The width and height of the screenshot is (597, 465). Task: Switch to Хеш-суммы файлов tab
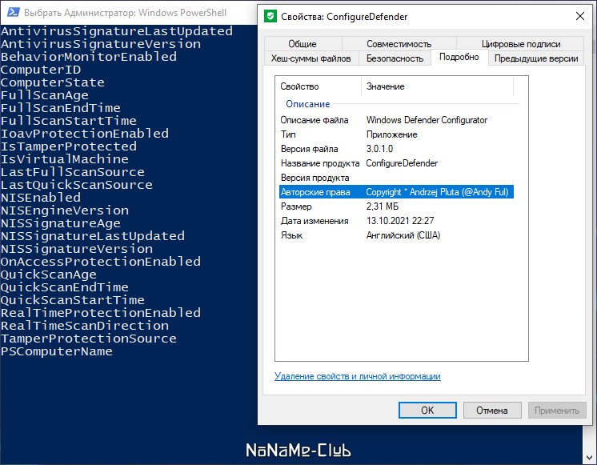point(311,58)
